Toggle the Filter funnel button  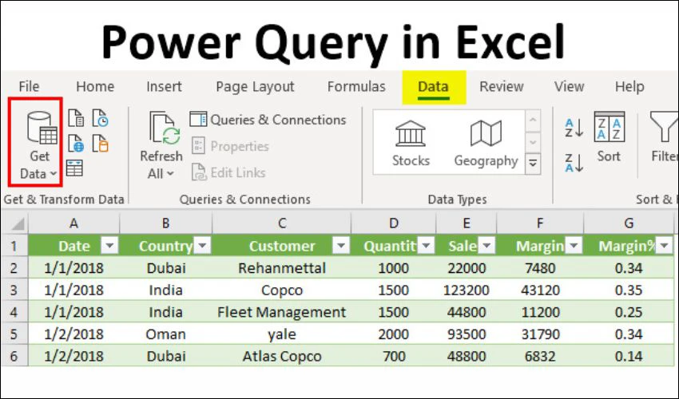[664, 136]
